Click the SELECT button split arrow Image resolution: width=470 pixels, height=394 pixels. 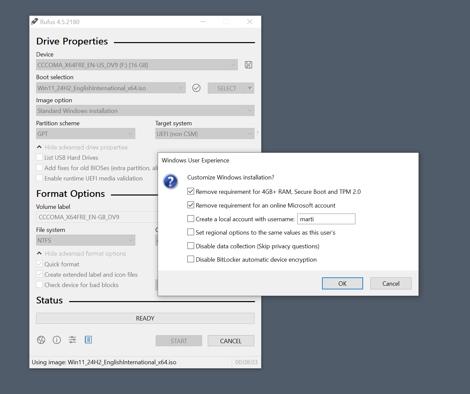(250, 88)
